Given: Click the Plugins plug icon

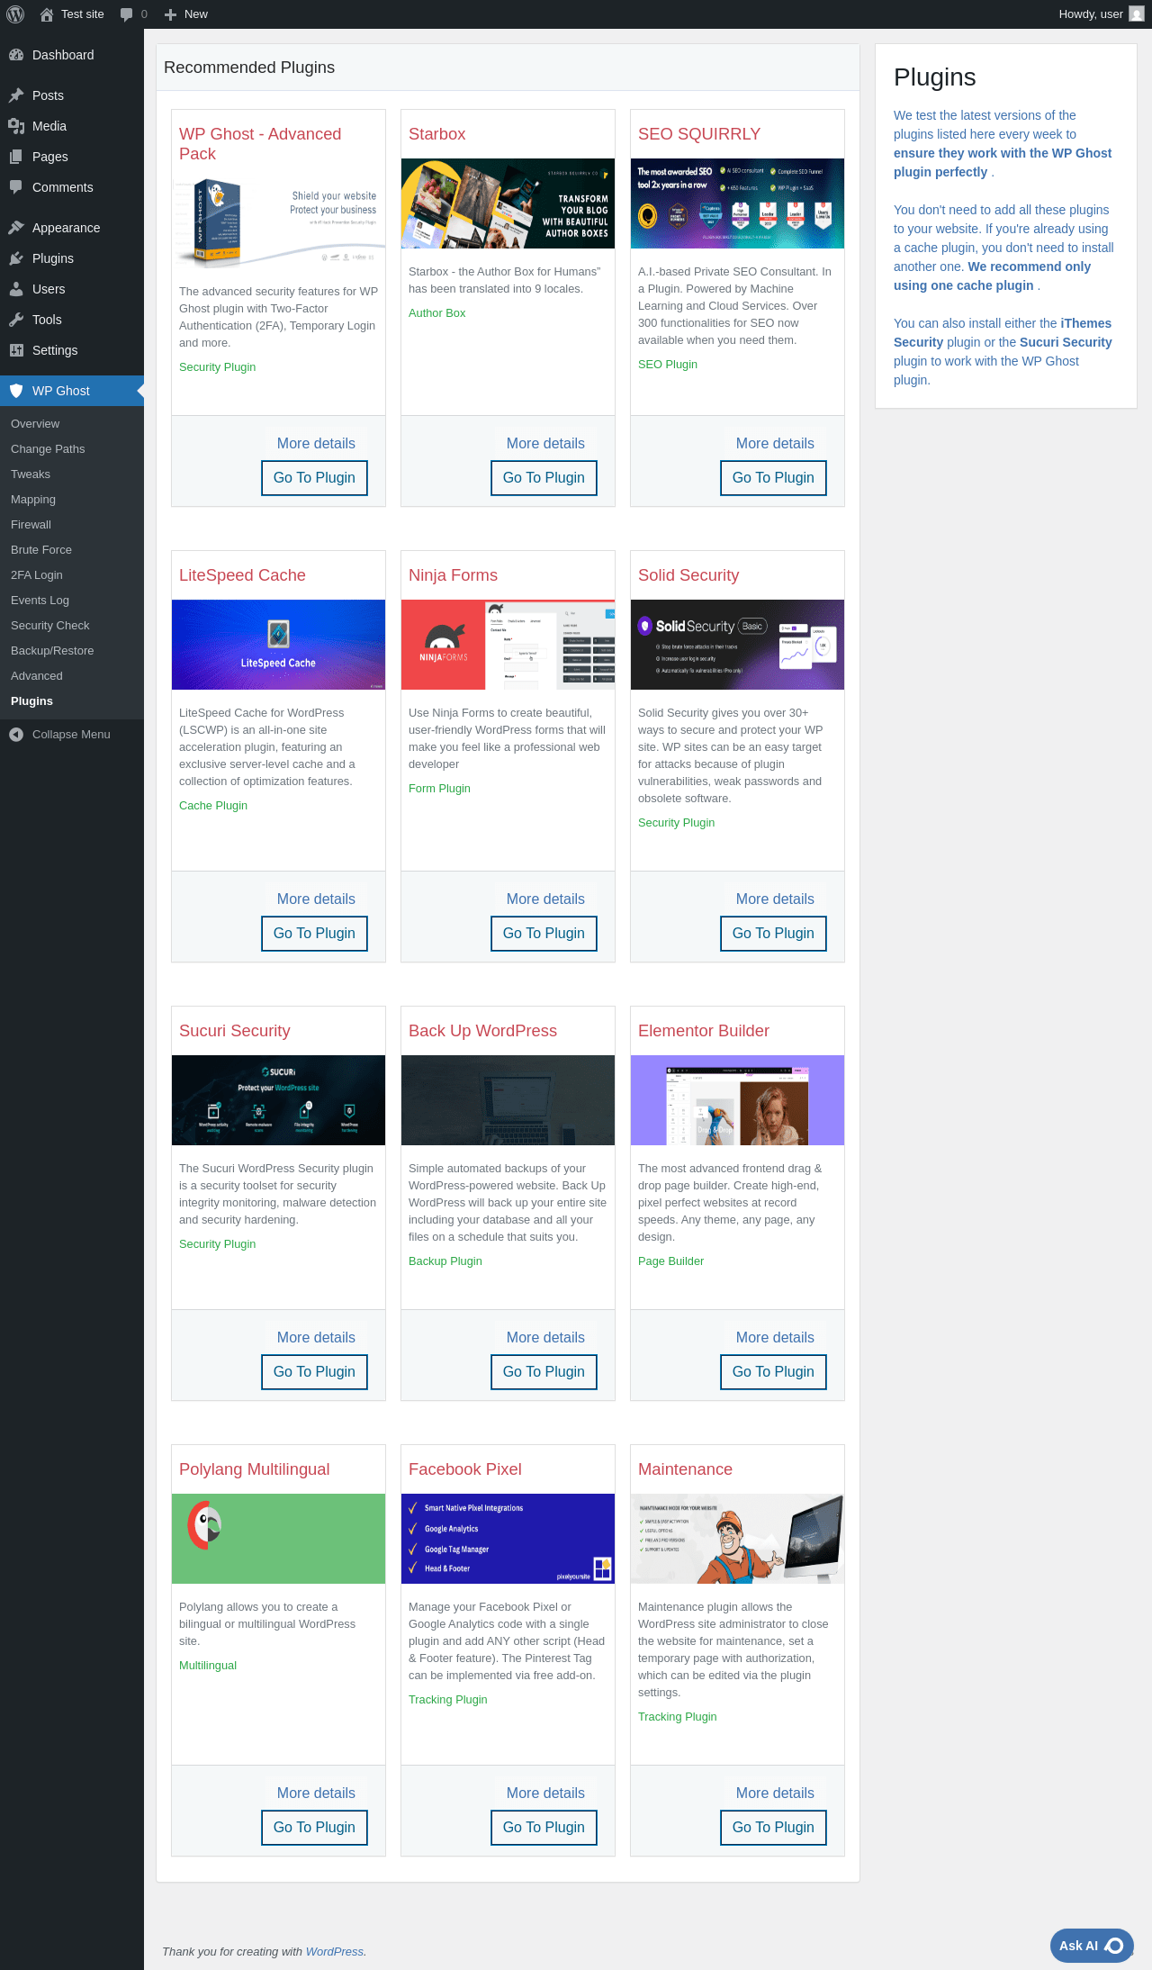Looking at the screenshot, I should (x=16, y=258).
